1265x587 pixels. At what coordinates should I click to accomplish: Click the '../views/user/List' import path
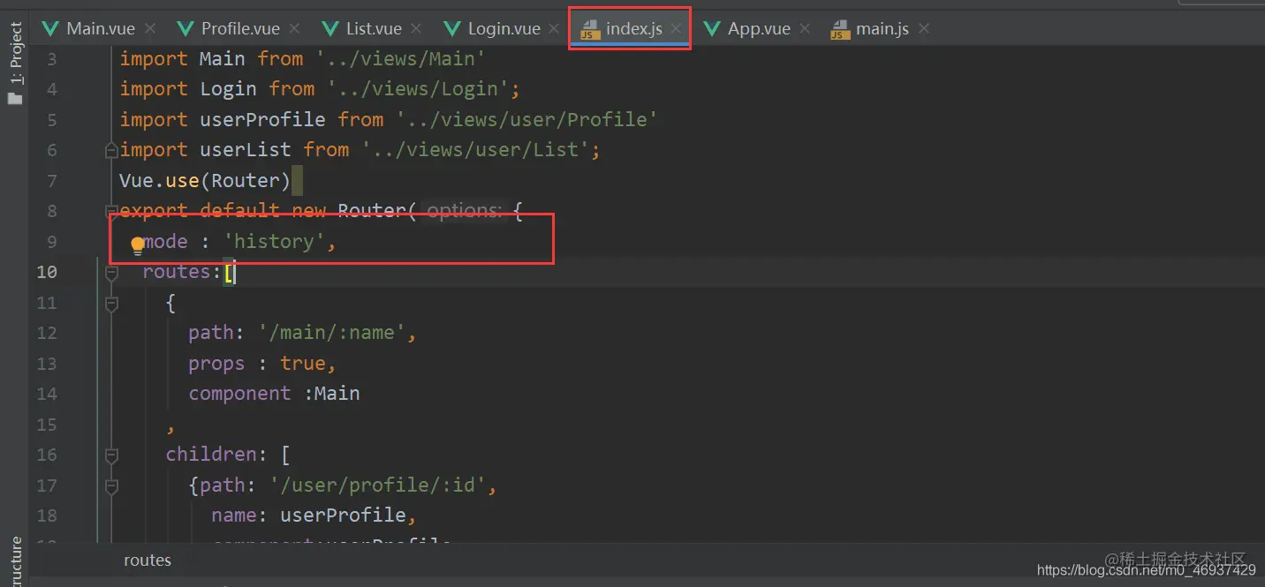point(476,149)
